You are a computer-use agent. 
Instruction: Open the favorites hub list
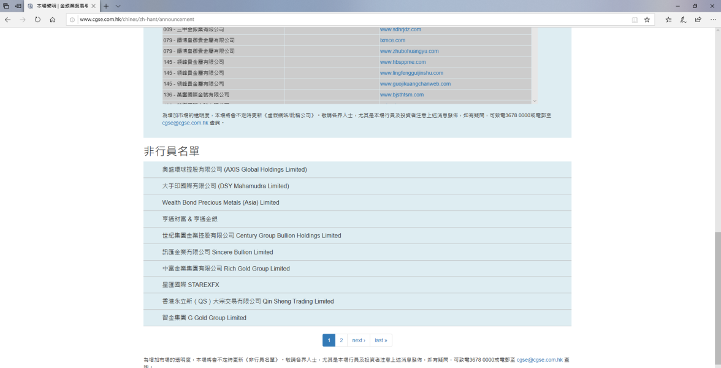click(x=668, y=20)
